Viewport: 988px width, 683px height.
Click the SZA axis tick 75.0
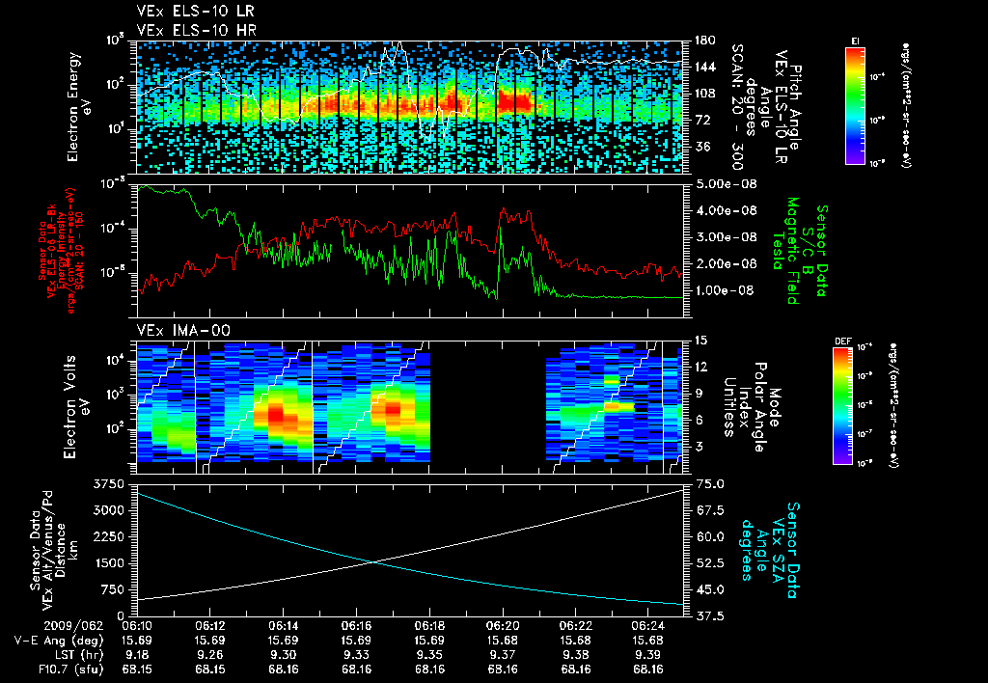[709, 484]
